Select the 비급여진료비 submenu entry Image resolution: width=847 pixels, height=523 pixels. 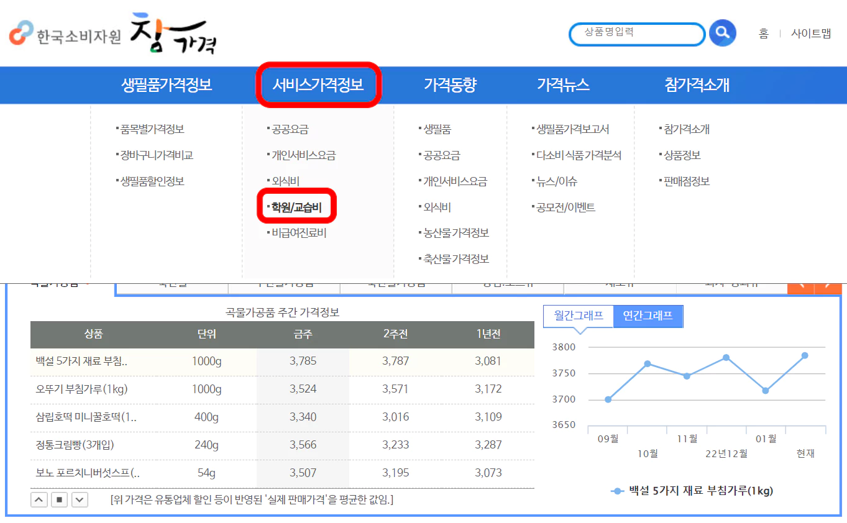coord(298,232)
